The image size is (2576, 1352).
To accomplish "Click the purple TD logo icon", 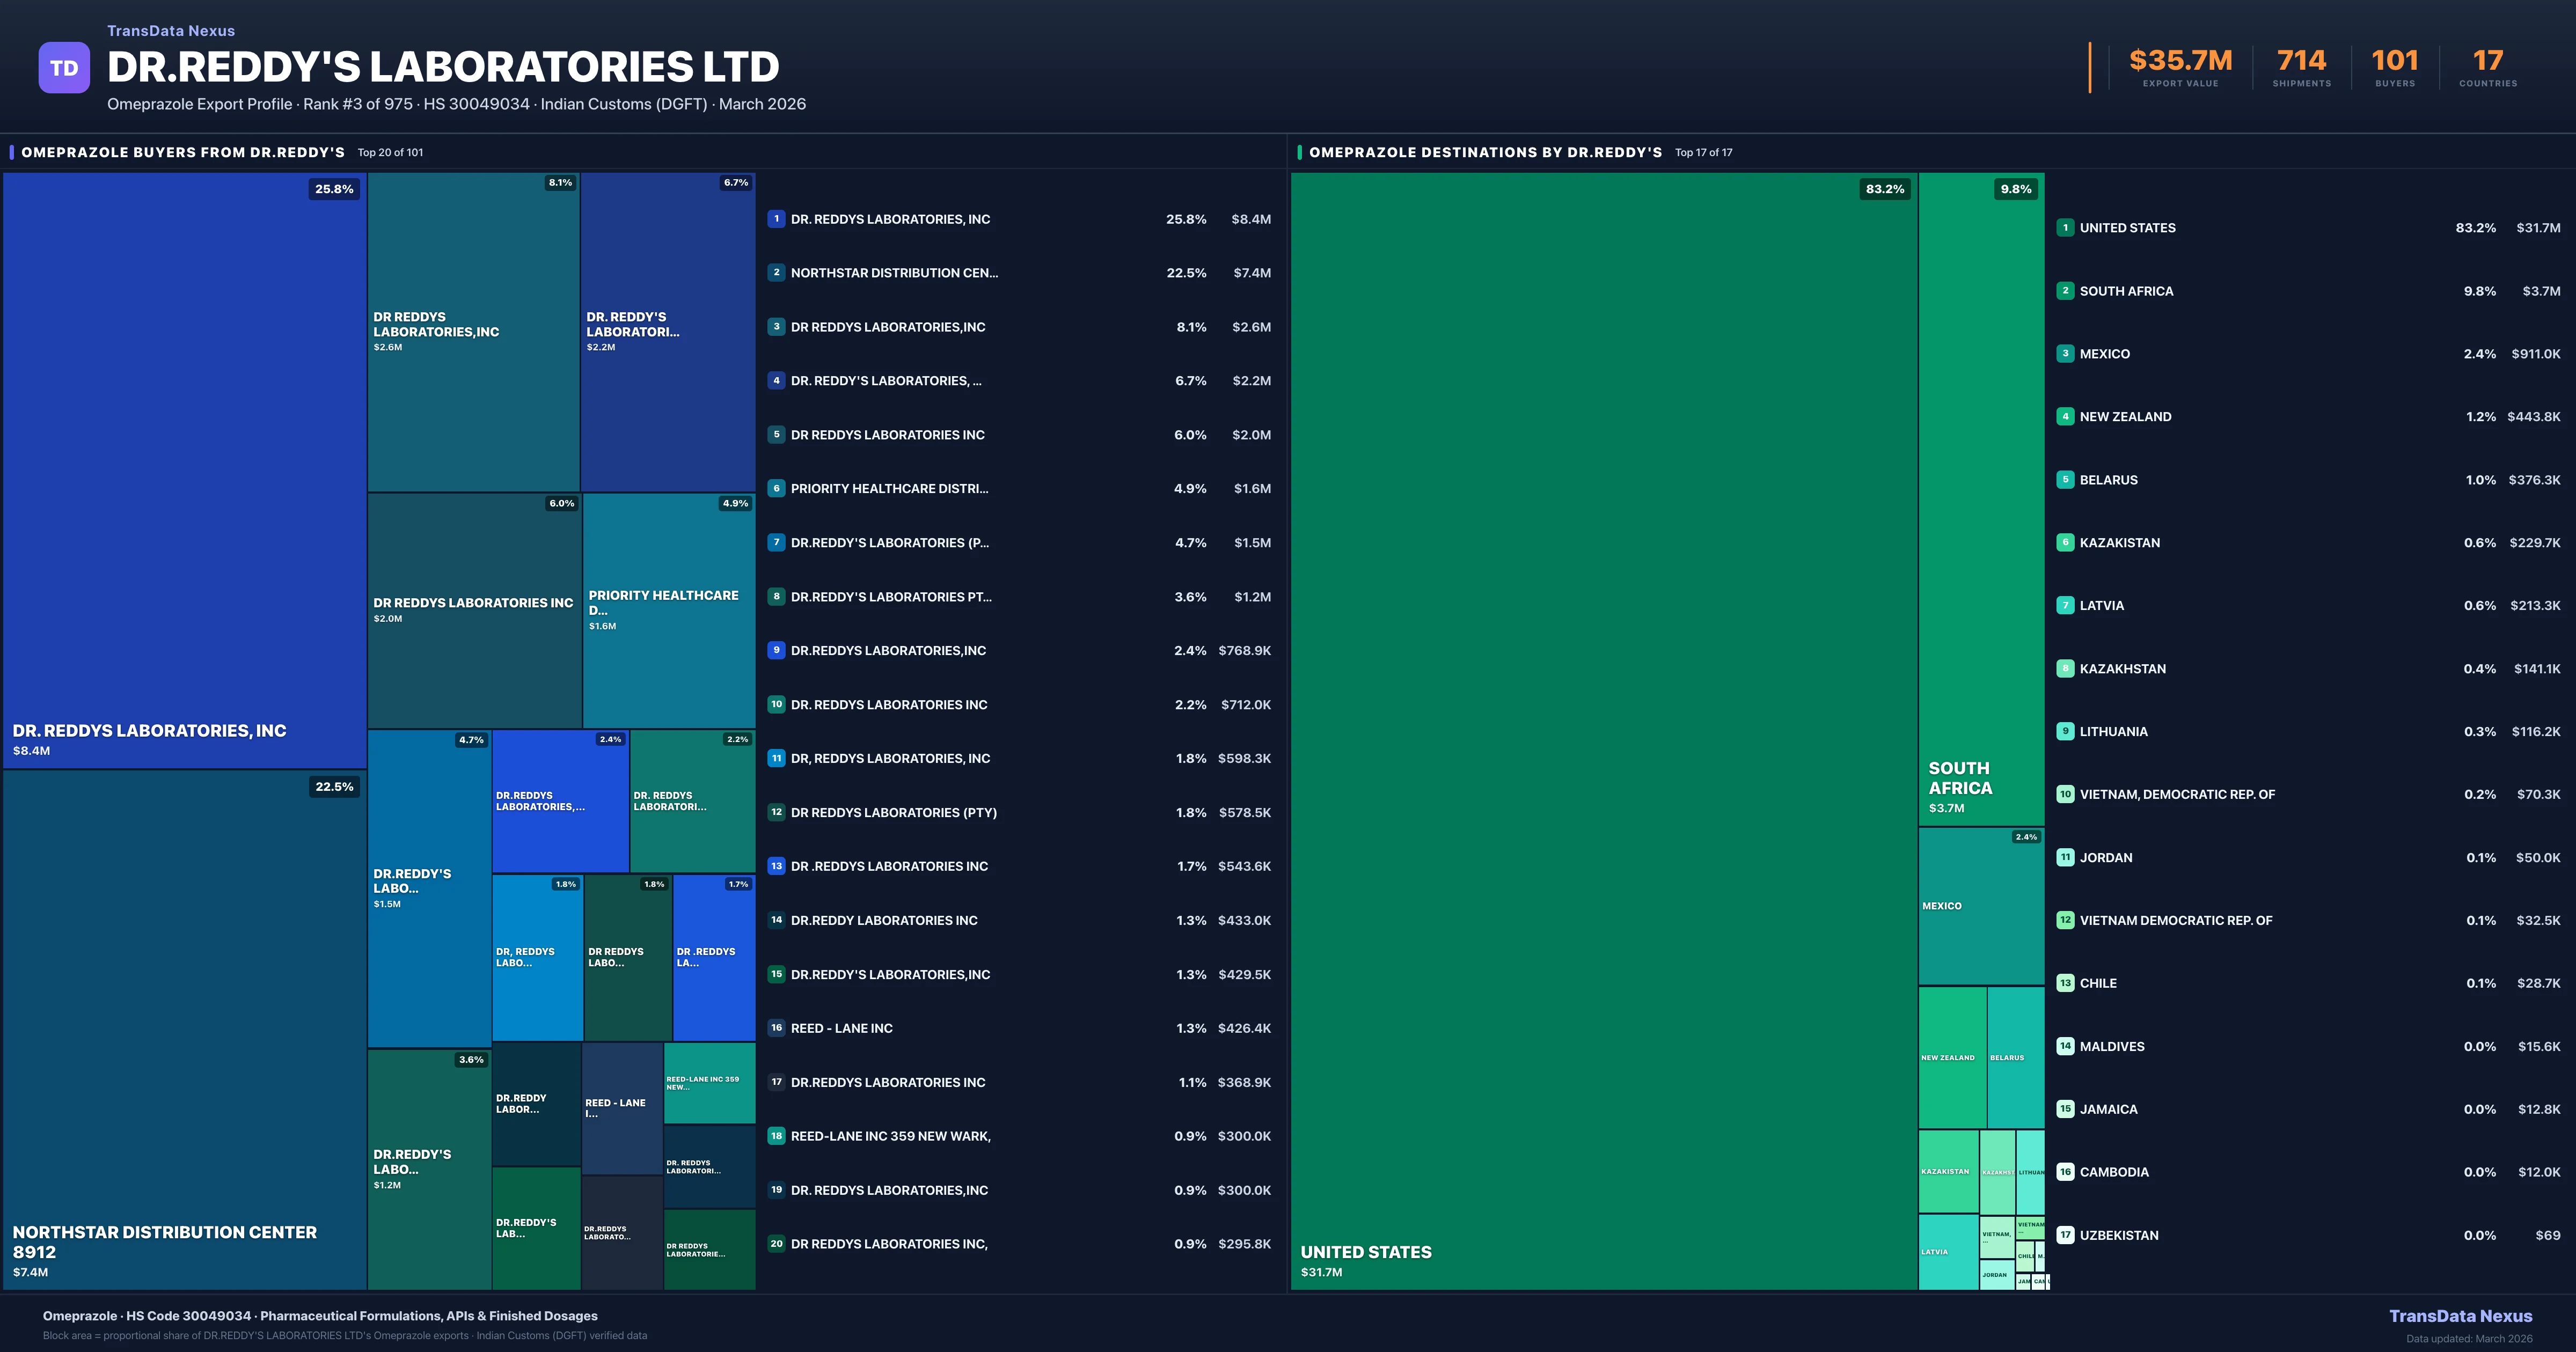I will [64, 68].
